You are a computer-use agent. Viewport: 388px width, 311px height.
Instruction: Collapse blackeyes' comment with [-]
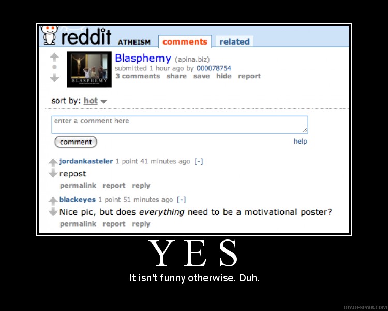click(x=182, y=200)
